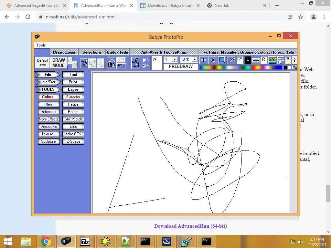Click the freehand selection lasso icon
The image size is (331, 248).
[x=84, y=63]
